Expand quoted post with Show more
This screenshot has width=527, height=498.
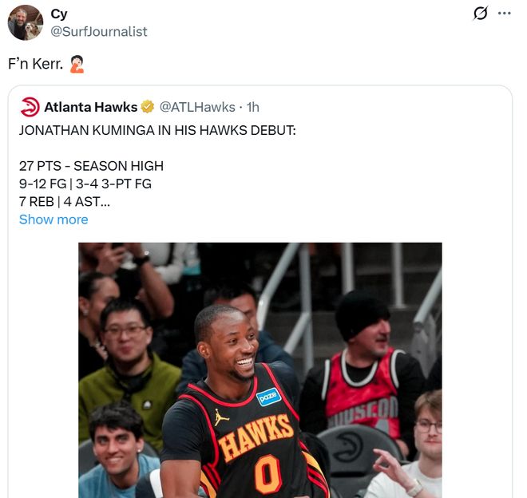(x=53, y=219)
